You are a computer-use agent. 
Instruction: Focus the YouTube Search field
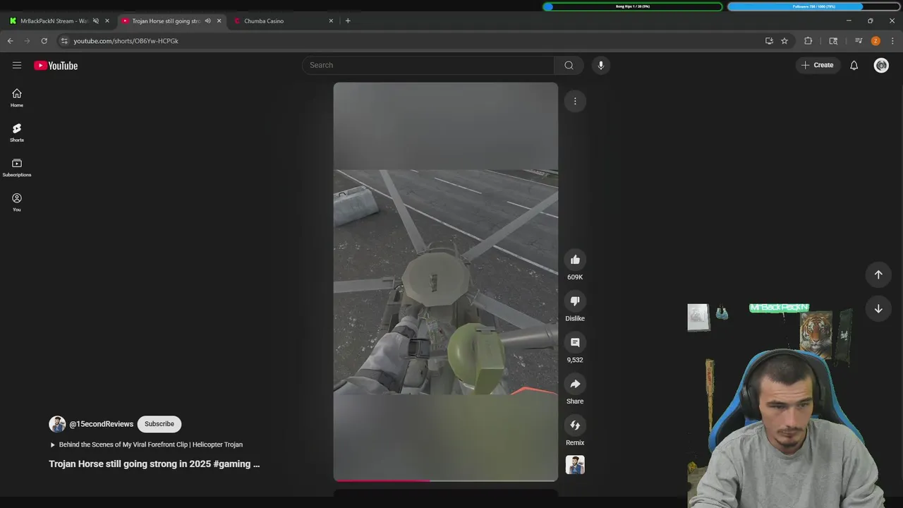click(428, 65)
